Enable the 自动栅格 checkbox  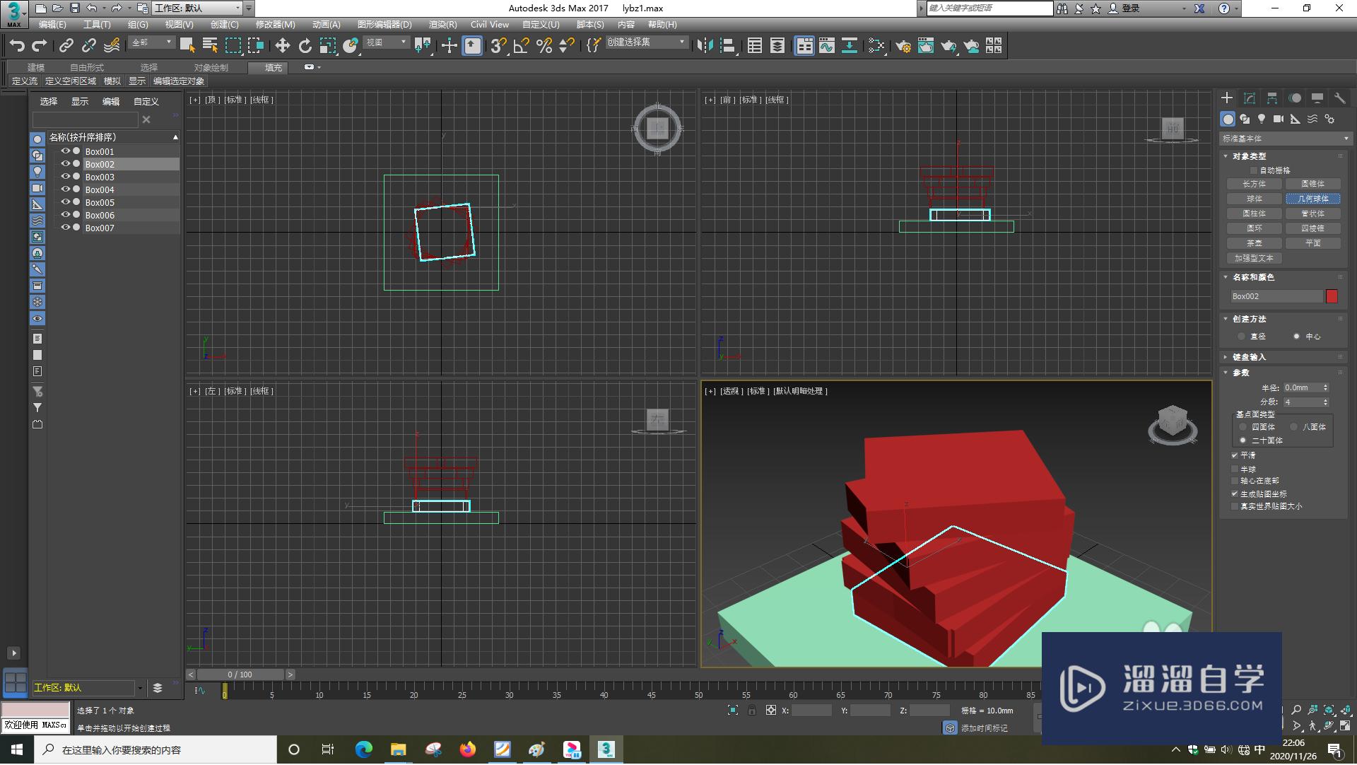1254,170
